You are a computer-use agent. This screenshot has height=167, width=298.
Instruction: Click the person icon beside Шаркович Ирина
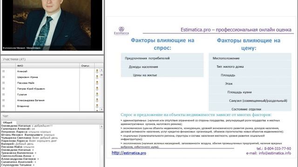click(x=97, y=77)
